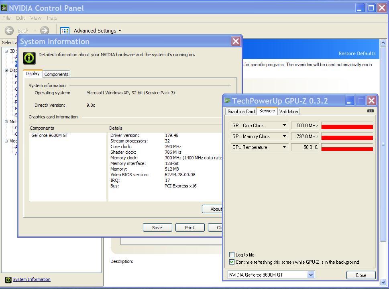The image size is (389, 289).
Task: Open the Help menu
Action: [x=52, y=18]
